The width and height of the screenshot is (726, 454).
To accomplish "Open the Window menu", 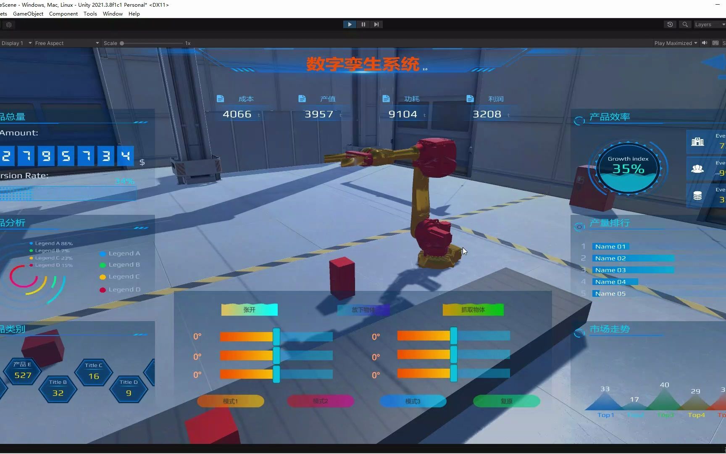I will [112, 13].
